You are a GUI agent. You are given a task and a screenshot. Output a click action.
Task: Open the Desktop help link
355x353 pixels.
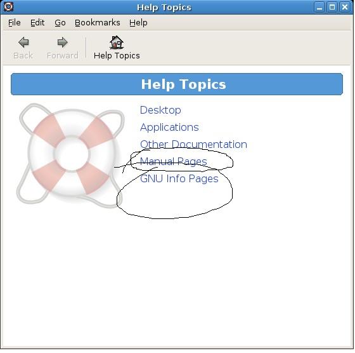[x=160, y=110]
